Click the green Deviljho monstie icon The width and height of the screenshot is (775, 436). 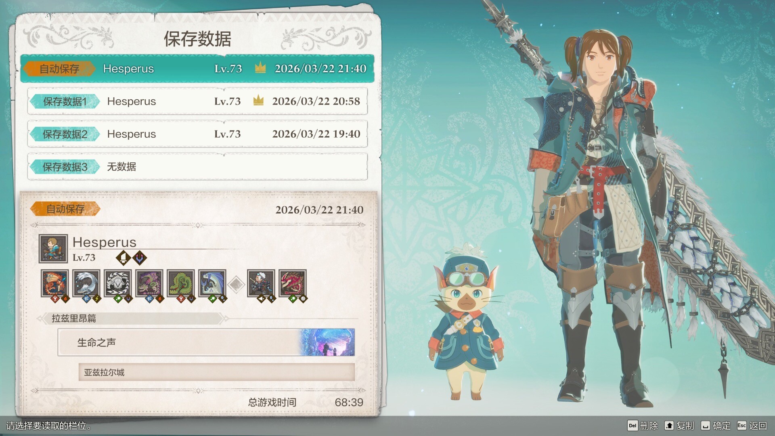[180, 283]
